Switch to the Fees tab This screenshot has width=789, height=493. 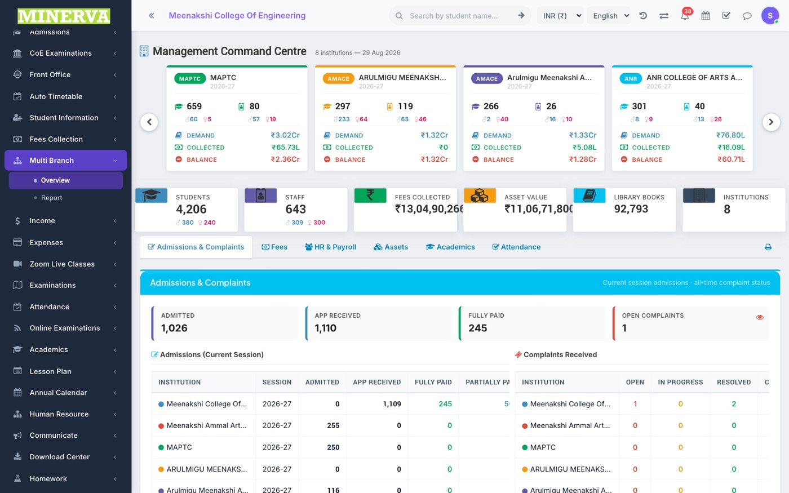click(x=274, y=247)
